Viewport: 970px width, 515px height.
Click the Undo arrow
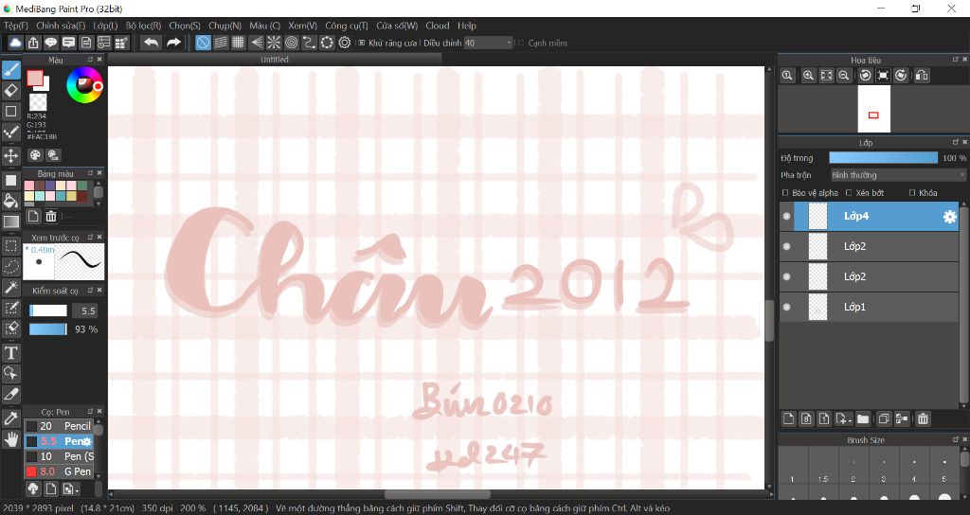151,42
